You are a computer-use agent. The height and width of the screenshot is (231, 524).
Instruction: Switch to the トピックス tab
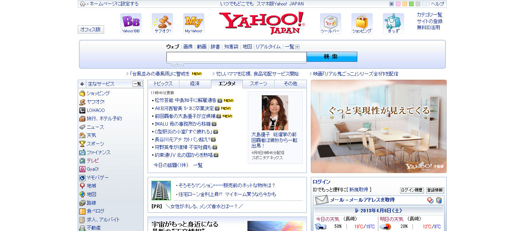point(163,84)
